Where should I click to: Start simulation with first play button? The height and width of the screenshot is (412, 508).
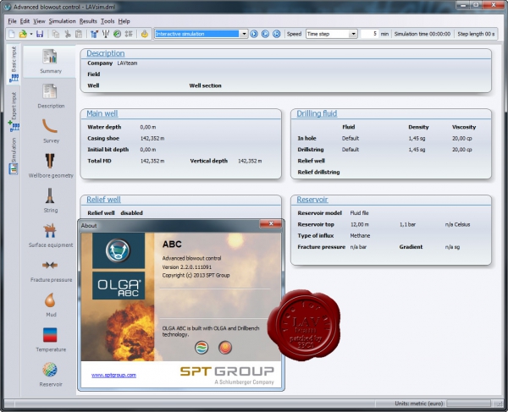pyautogui.click(x=254, y=34)
